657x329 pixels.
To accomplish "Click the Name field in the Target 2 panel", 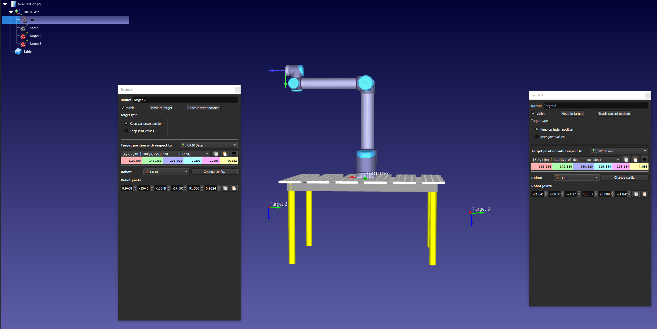I will tap(185, 100).
